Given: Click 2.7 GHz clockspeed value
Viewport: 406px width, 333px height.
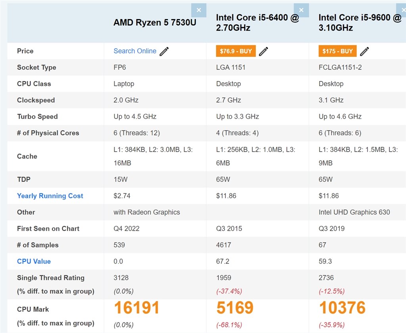Looking at the screenshot, I should [229, 100].
